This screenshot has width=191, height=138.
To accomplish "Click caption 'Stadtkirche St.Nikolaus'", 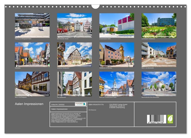I will coord(106,68).
